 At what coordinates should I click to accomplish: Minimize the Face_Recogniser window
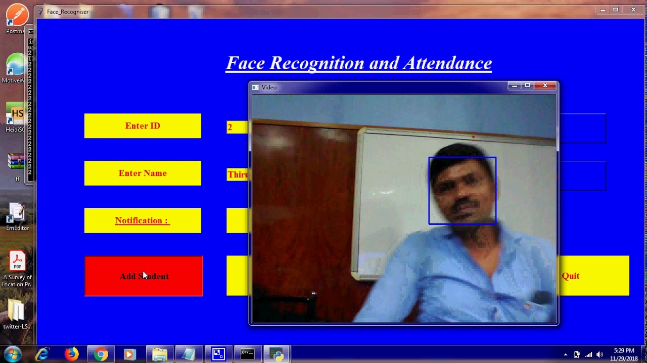(603, 10)
